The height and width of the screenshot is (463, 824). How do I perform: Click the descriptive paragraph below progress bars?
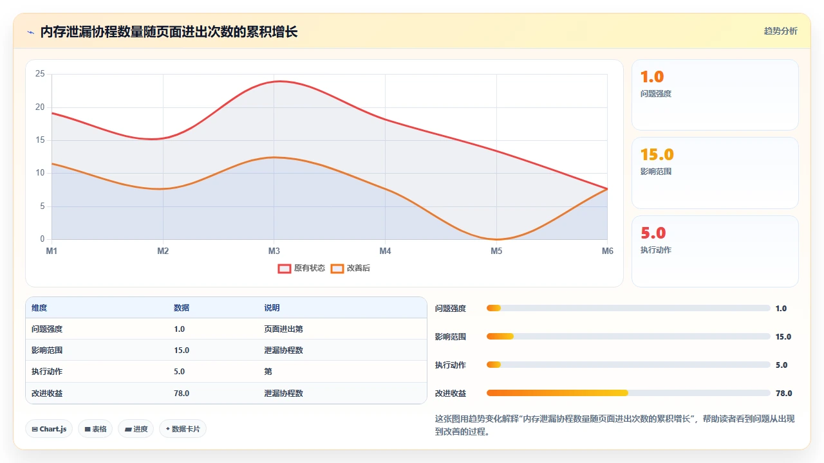[x=615, y=425]
